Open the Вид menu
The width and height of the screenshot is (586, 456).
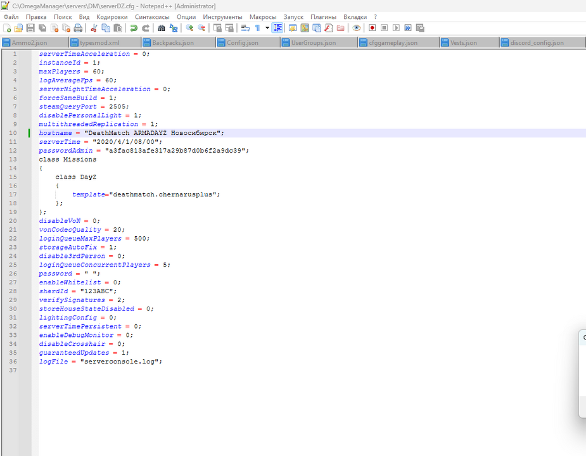[x=84, y=17]
